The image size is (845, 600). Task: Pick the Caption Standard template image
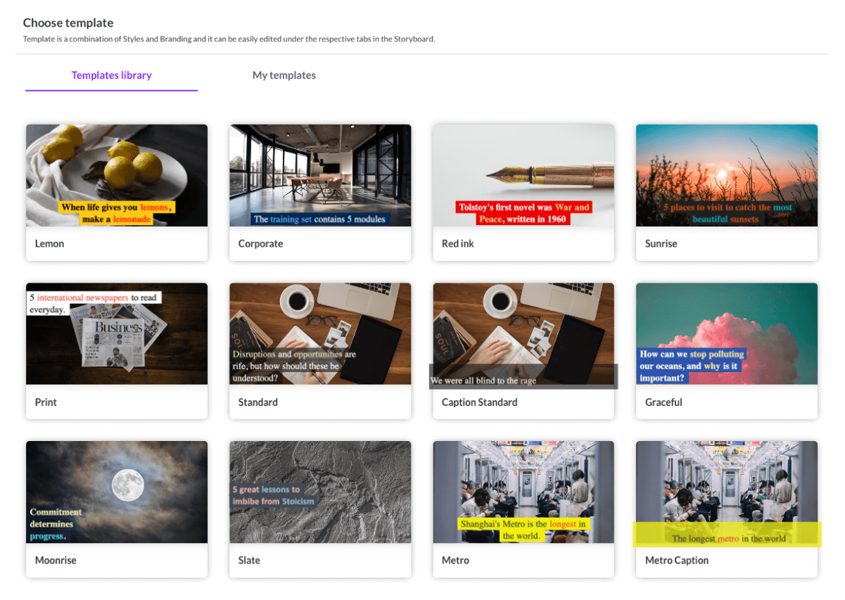pos(523,333)
